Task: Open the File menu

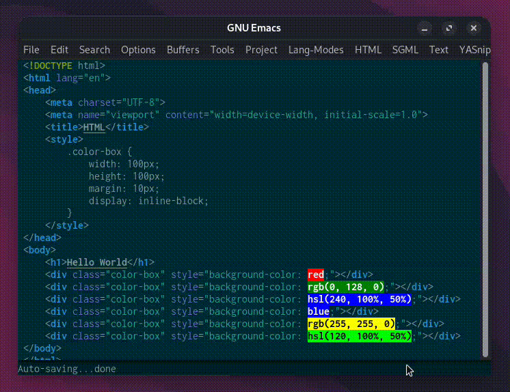Action: [31, 50]
